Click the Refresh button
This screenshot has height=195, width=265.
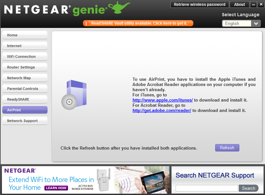pyautogui.click(x=227, y=148)
